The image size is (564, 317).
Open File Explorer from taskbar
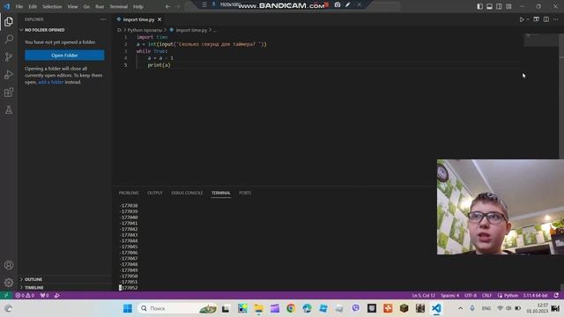point(258,308)
